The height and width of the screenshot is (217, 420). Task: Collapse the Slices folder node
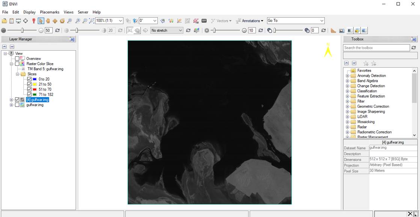[17, 74]
